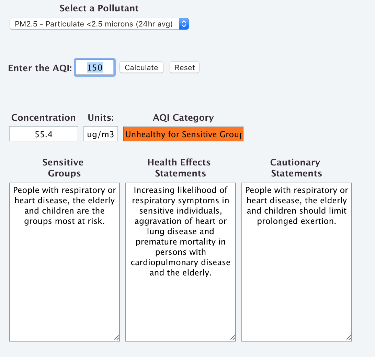Click the "Units:" label

tap(101, 118)
